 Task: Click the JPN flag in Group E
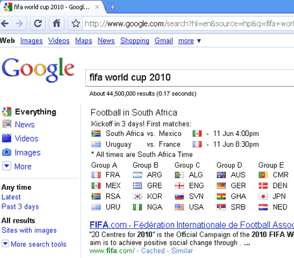pyautogui.click(x=263, y=197)
